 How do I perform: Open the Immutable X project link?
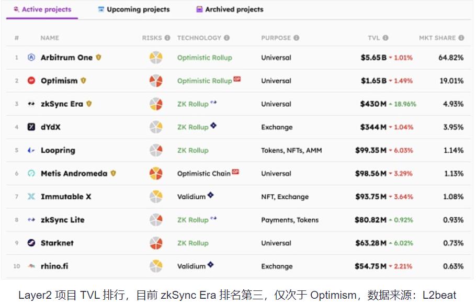pos(66,197)
